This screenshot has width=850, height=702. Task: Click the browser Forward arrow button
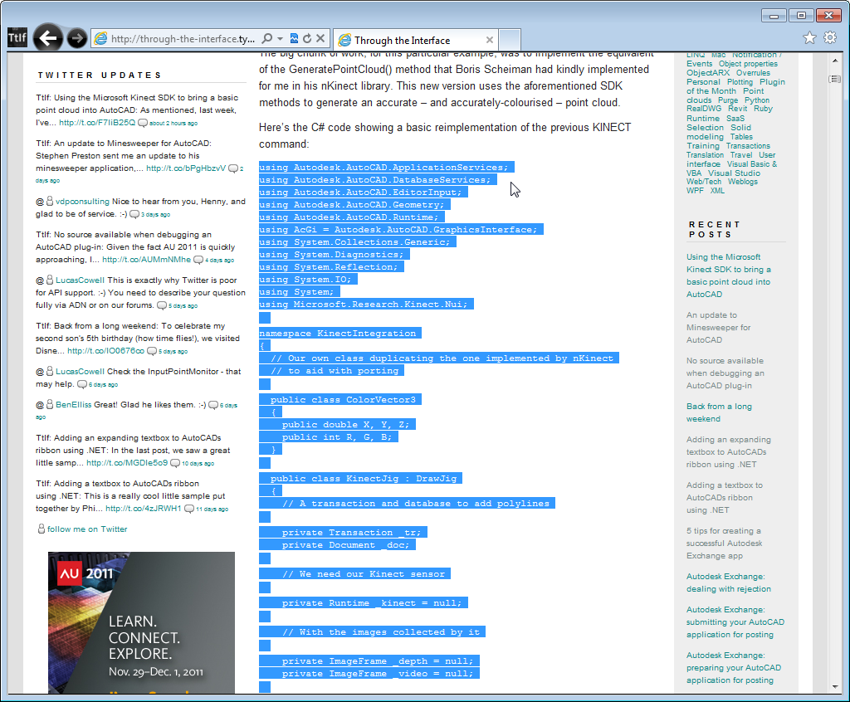(76, 38)
